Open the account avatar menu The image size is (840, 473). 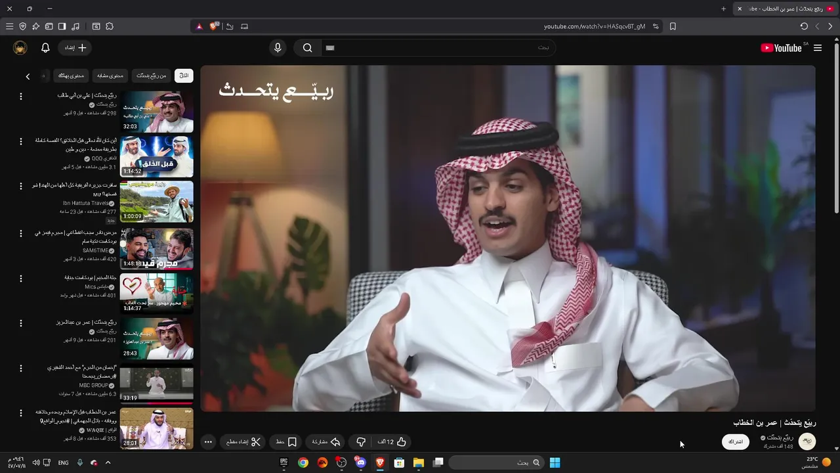click(20, 48)
